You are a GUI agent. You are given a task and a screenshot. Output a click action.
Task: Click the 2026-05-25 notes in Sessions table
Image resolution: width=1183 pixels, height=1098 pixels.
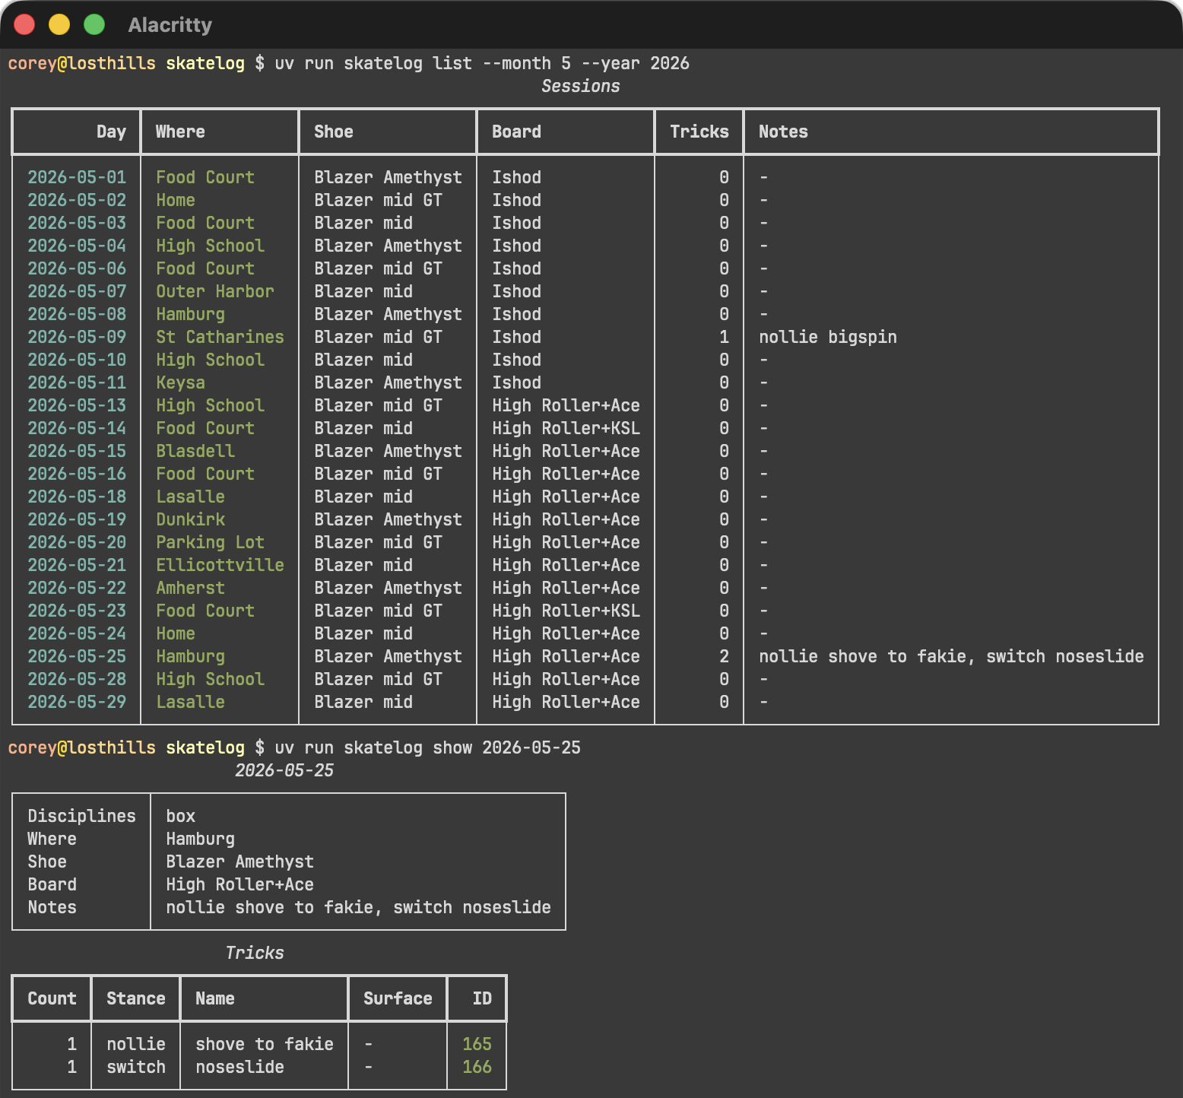(951, 656)
